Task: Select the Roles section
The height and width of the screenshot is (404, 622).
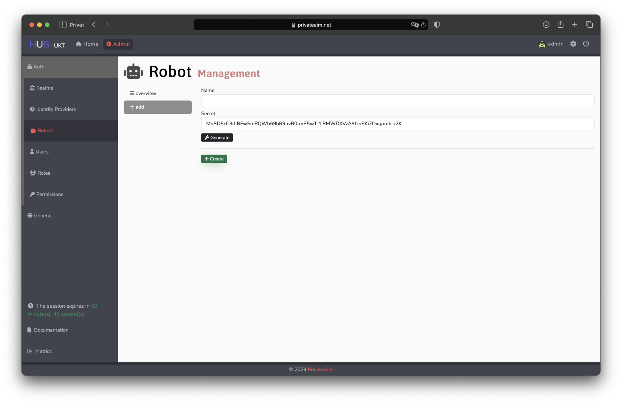Action: click(x=43, y=173)
